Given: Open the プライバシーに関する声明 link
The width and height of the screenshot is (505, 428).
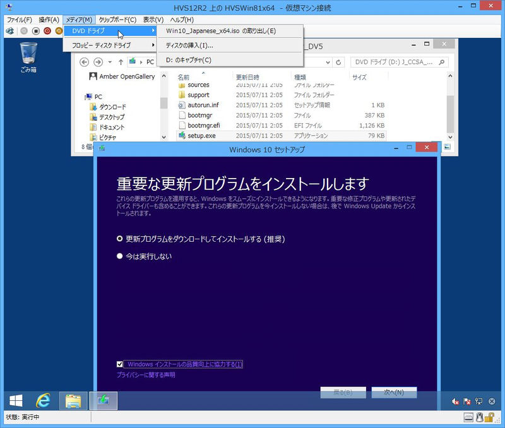Looking at the screenshot, I should tap(146, 375).
